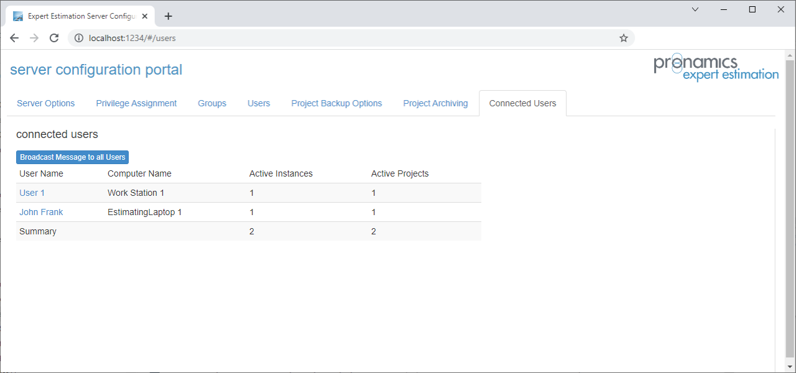The image size is (796, 373).
Task: Select the Users tab
Action: [x=259, y=103]
